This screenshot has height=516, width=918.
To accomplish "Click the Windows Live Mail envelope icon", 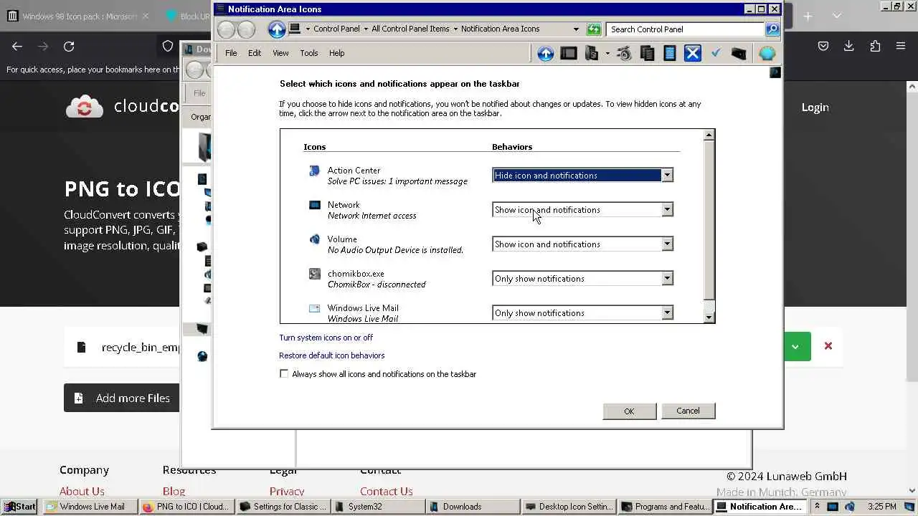I will coord(314,308).
